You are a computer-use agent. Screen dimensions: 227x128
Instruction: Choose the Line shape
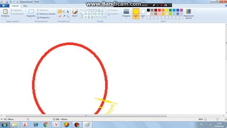point(82,10)
